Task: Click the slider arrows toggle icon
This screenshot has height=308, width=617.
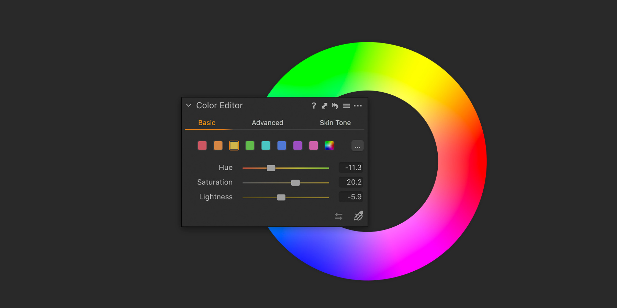Action: [x=339, y=216]
